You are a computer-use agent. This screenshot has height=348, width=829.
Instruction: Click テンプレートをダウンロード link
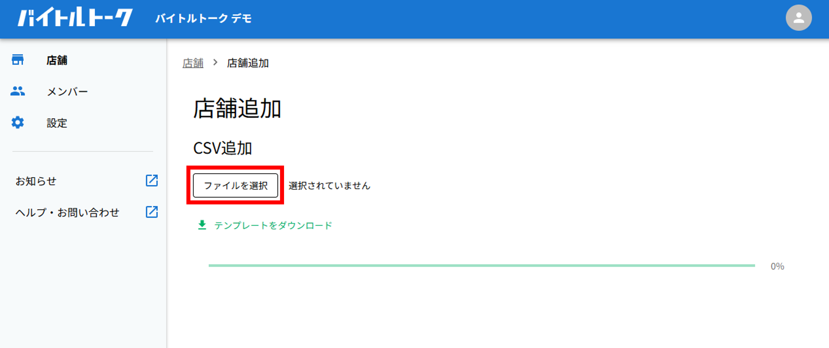point(273,225)
